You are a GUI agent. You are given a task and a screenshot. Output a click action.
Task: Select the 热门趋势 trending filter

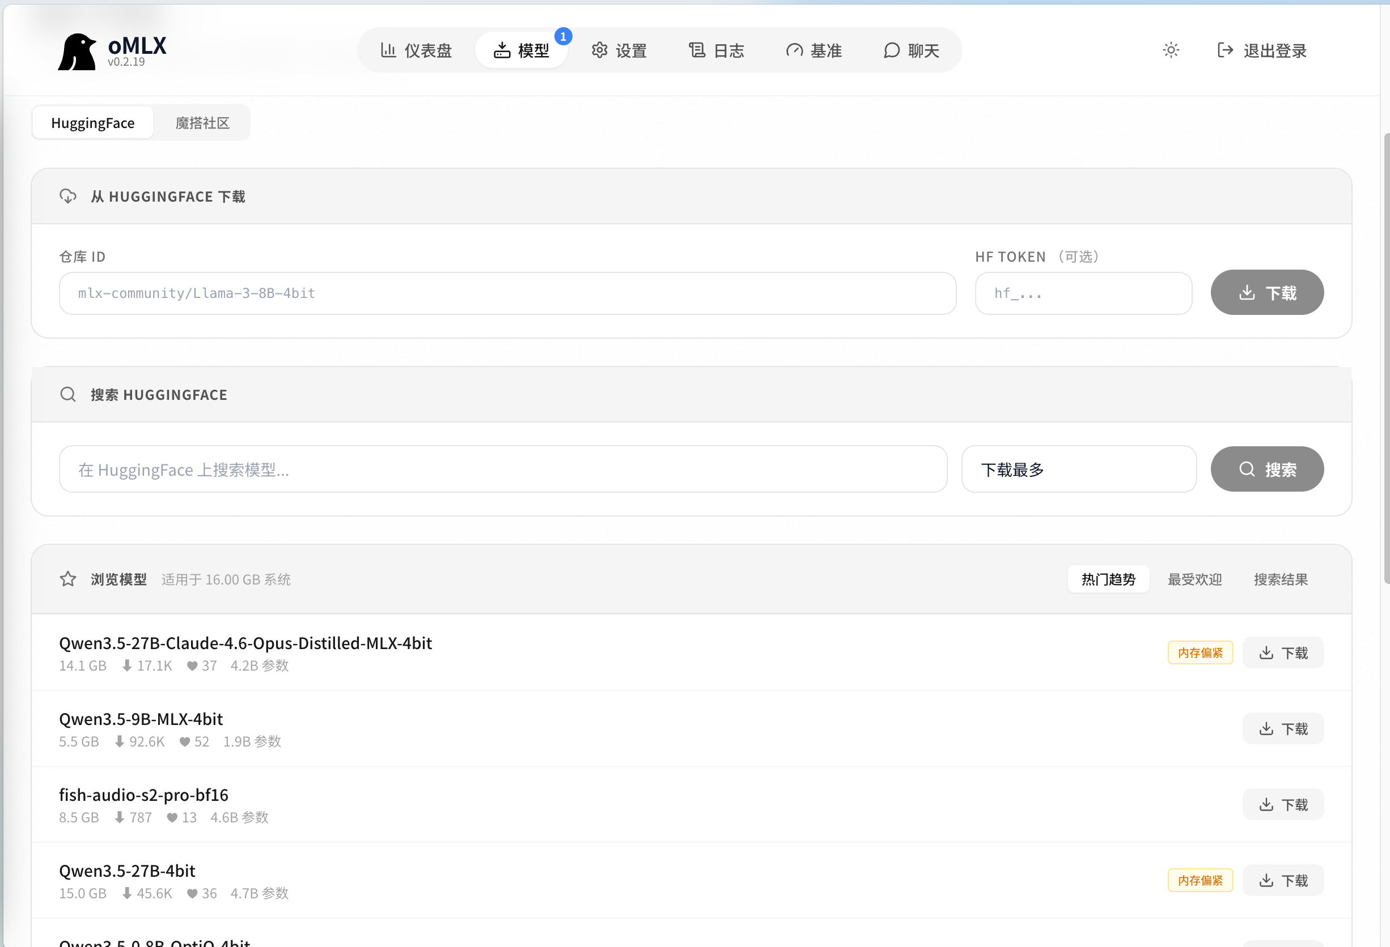click(x=1108, y=579)
